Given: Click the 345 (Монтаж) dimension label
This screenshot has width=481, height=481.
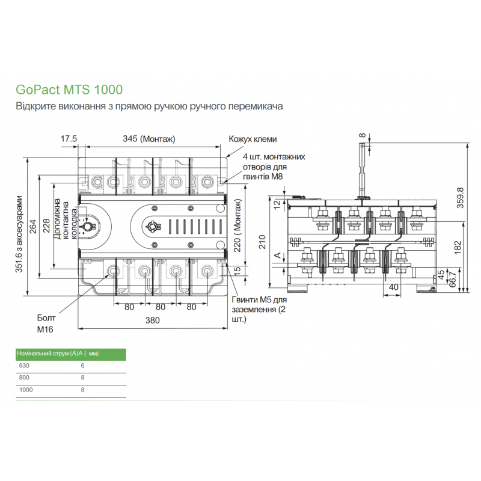Looking at the screenshot, I should click(148, 139).
